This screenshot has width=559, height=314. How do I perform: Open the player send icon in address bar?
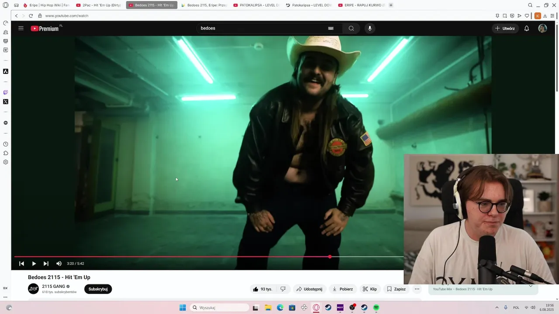point(519,16)
